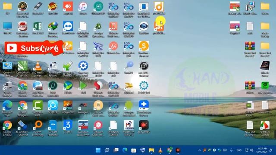
Task: Click the SD Card Formatter icon
Action: click(x=53, y=128)
